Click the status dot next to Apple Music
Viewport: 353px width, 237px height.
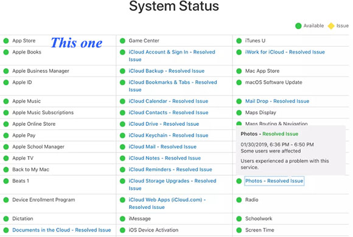pyautogui.click(x=6, y=101)
